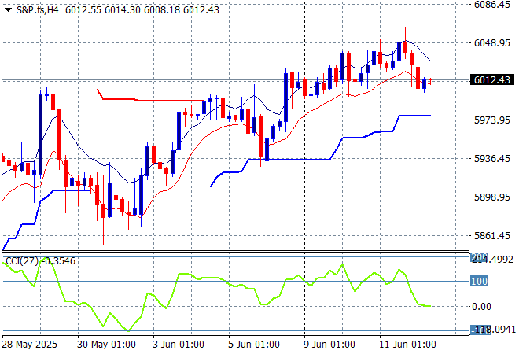Select the CCI lower level label -118.0941
The height and width of the screenshot is (354, 519).
click(493, 330)
